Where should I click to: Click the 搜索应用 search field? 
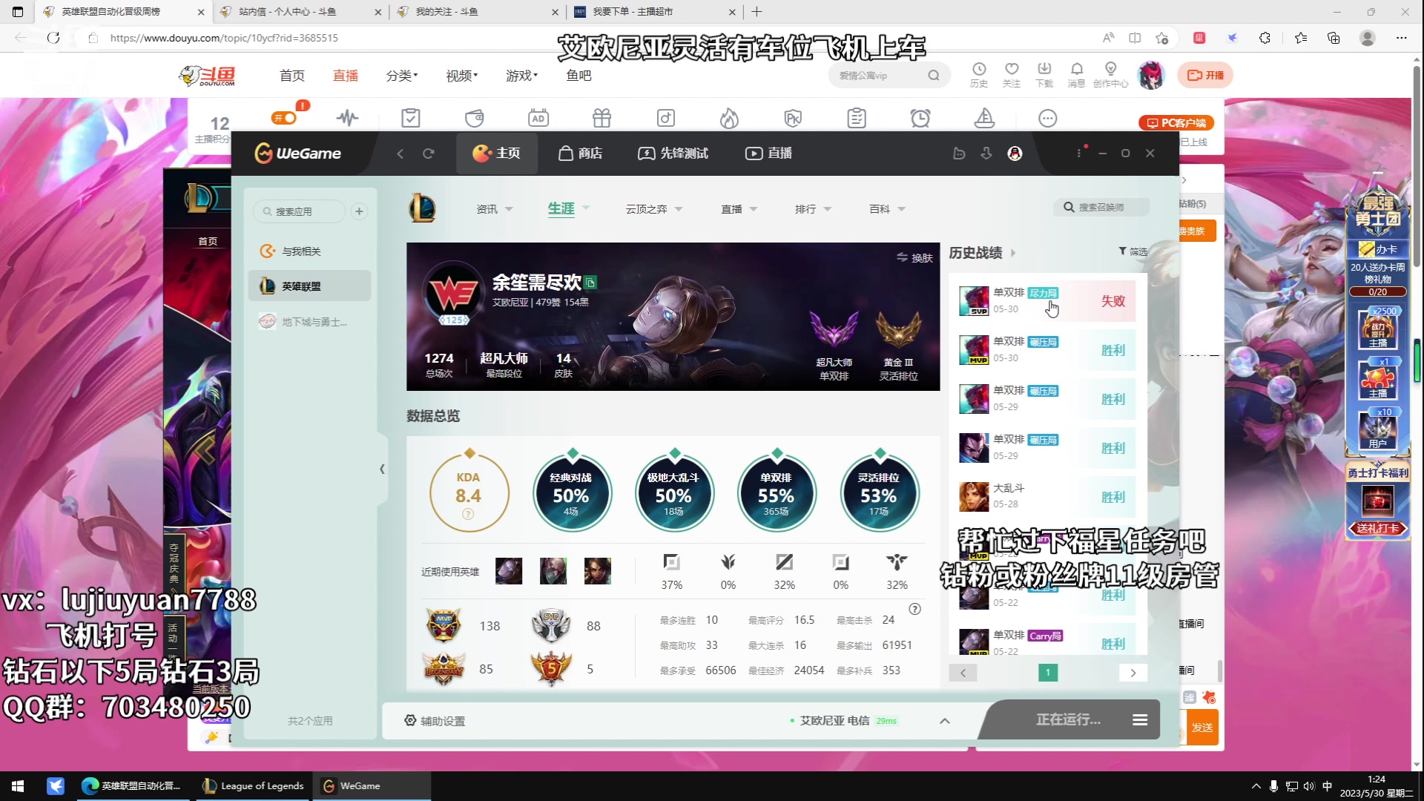299,211
